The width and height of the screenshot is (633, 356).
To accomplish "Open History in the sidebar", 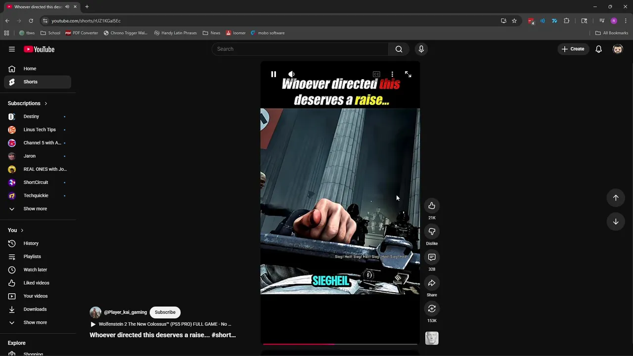I will (x=38, y=243).
